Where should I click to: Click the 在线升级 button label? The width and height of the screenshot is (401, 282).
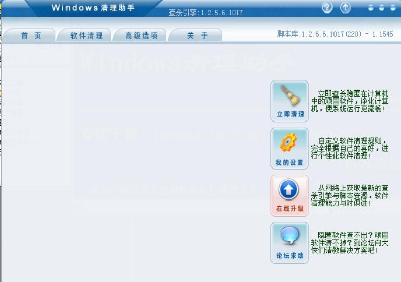(290, 209)
